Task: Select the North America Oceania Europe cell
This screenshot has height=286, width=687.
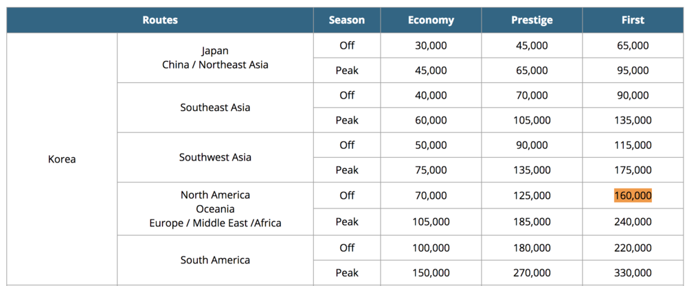Action: click(215, 208)
